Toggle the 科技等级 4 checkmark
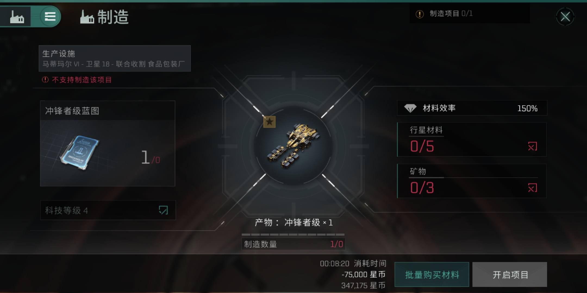 [x=163, y=210]
